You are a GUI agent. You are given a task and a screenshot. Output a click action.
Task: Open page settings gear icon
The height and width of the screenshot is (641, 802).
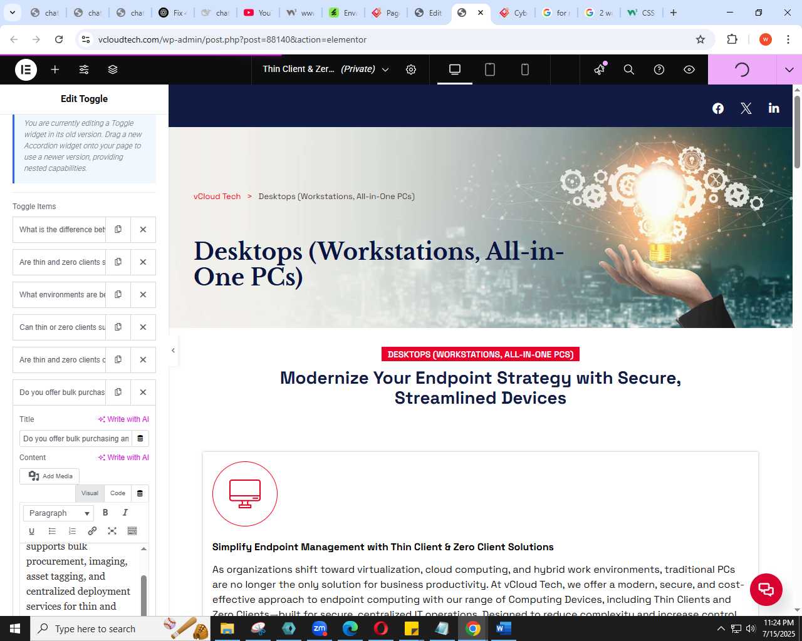[x=411, y=69]
